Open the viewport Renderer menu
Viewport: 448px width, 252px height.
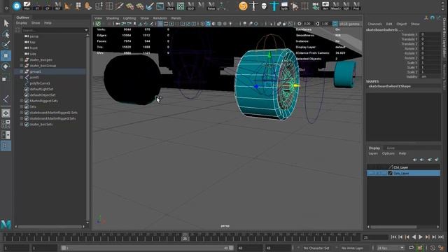[160, 18]
